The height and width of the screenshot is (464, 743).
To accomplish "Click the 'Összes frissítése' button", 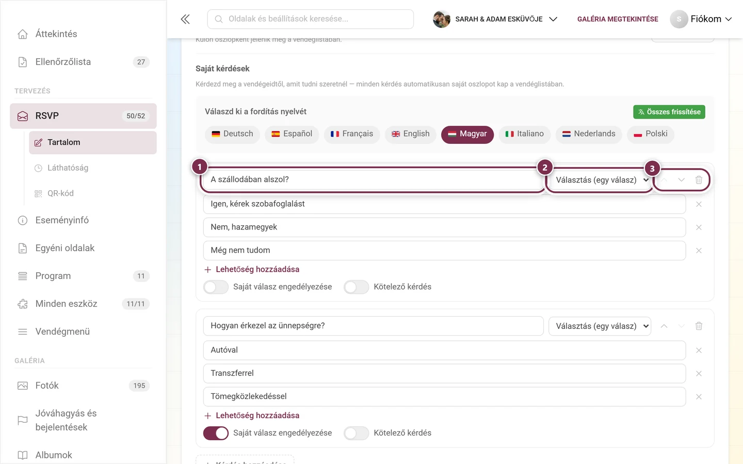I will 669,112.
